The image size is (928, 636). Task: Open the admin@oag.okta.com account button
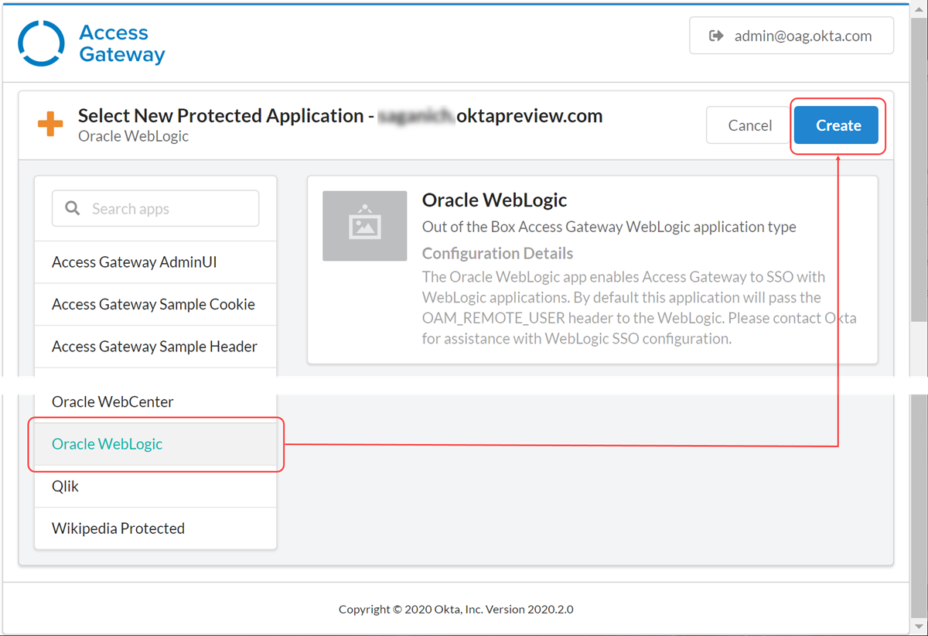[x=791, y=36]
